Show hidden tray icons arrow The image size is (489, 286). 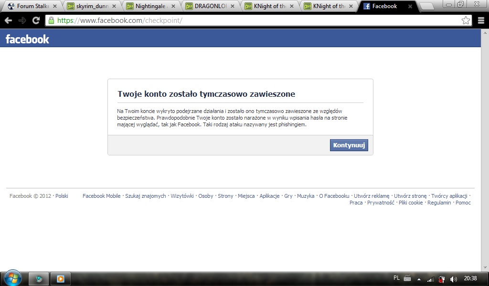click(419, 279)
